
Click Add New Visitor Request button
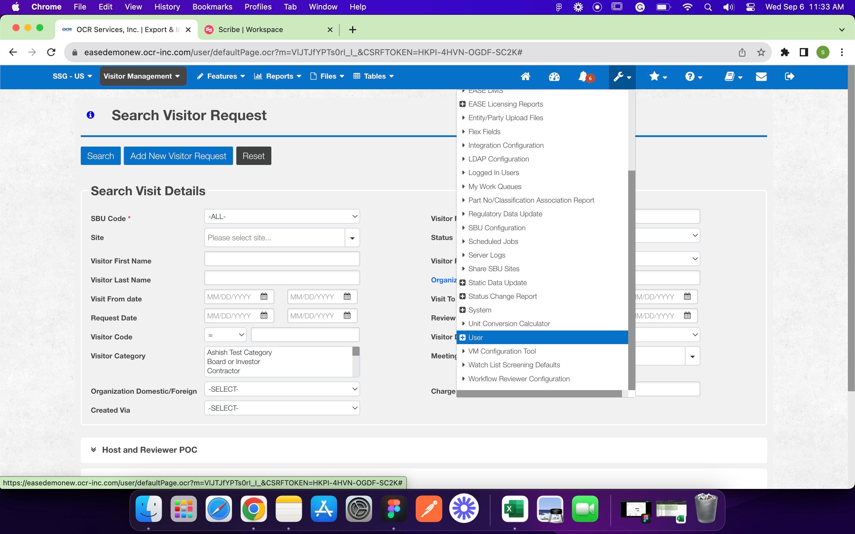click(178, 156)
